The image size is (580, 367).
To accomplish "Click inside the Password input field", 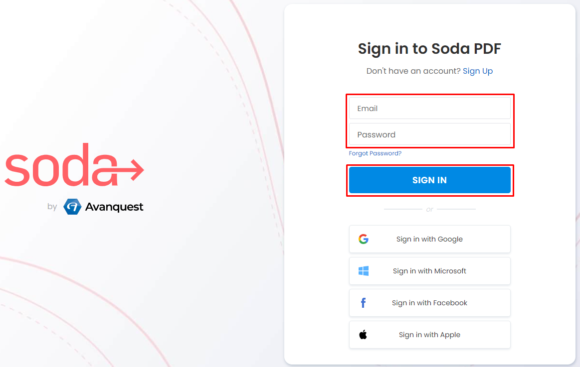I will tap(429, 134).
